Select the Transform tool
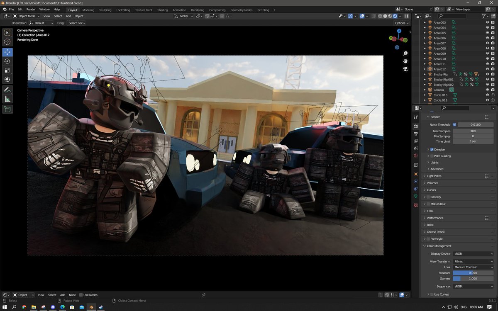 (x=7, y=80)
